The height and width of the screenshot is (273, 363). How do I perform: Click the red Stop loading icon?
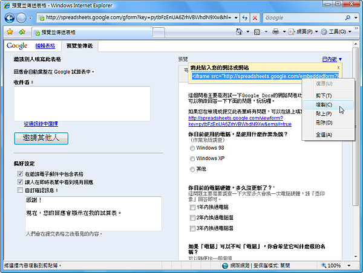[x=255, y=18]
